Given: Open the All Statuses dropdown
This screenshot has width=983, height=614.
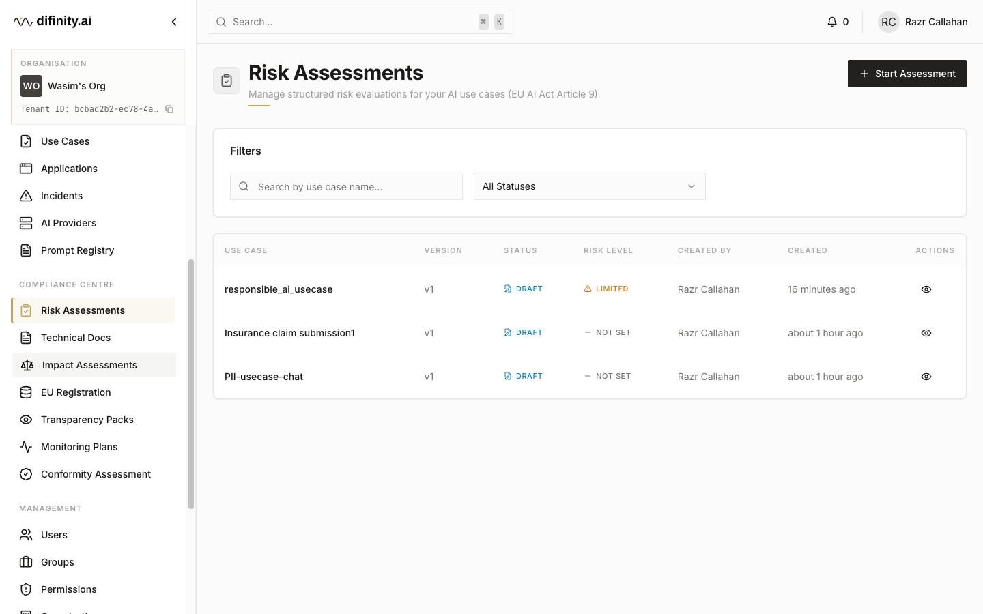Looking at the screenshot, I should [x=590, y=186].
